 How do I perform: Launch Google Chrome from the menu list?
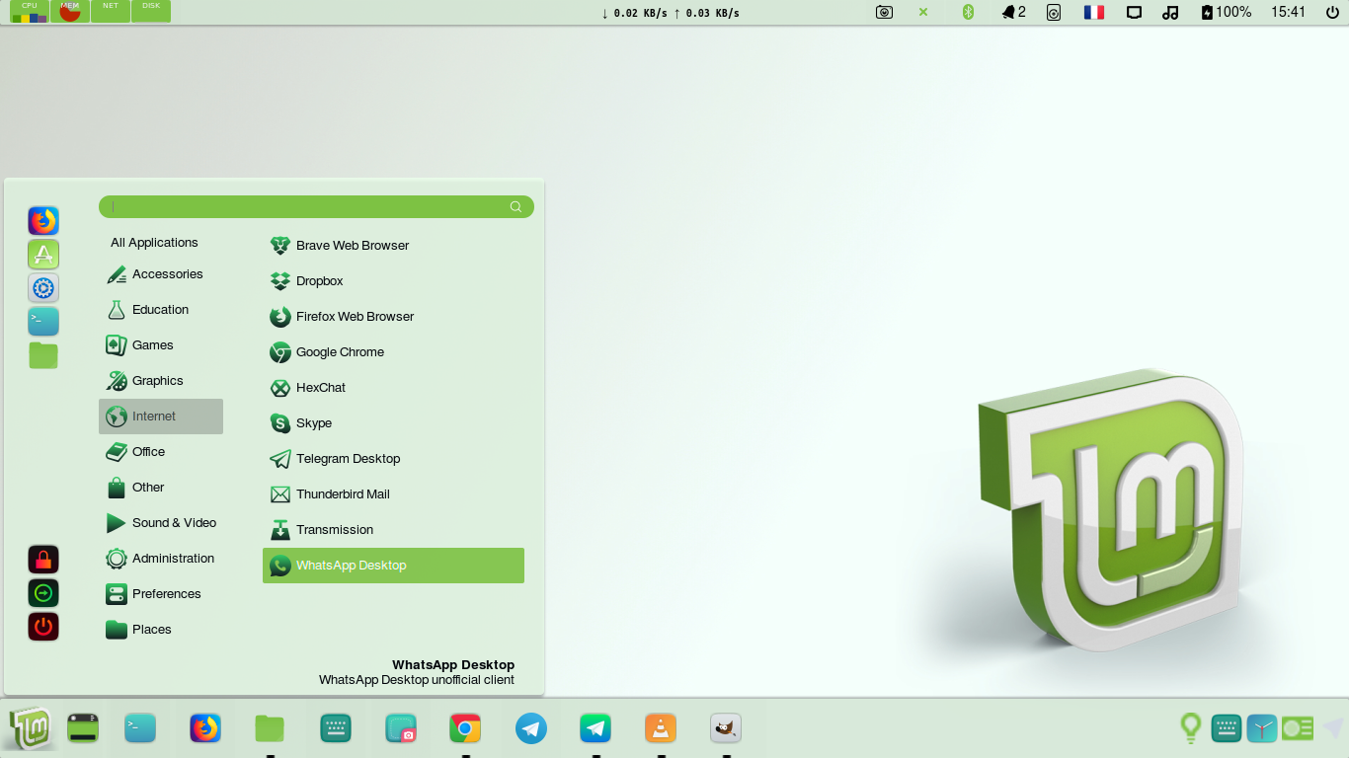(x=393, y=351)
